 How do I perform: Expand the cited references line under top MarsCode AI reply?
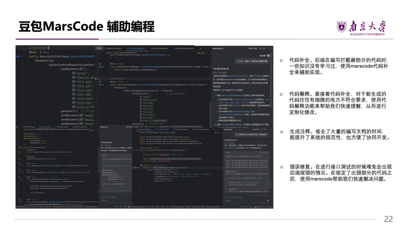point(220,73)
